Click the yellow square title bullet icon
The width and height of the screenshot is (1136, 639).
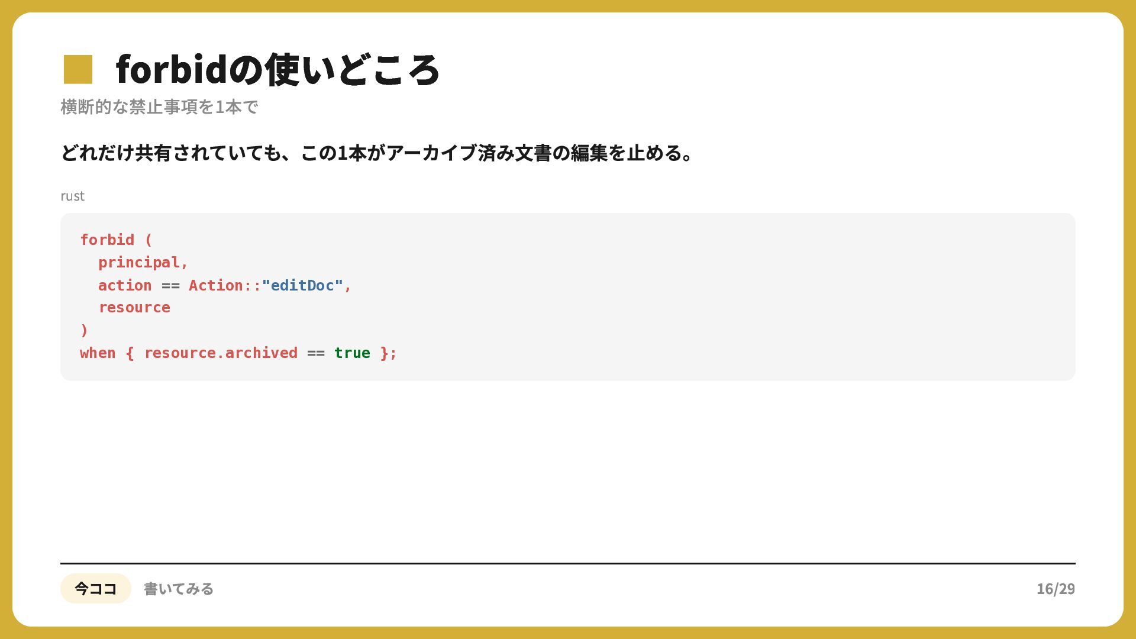click(78, 69)
